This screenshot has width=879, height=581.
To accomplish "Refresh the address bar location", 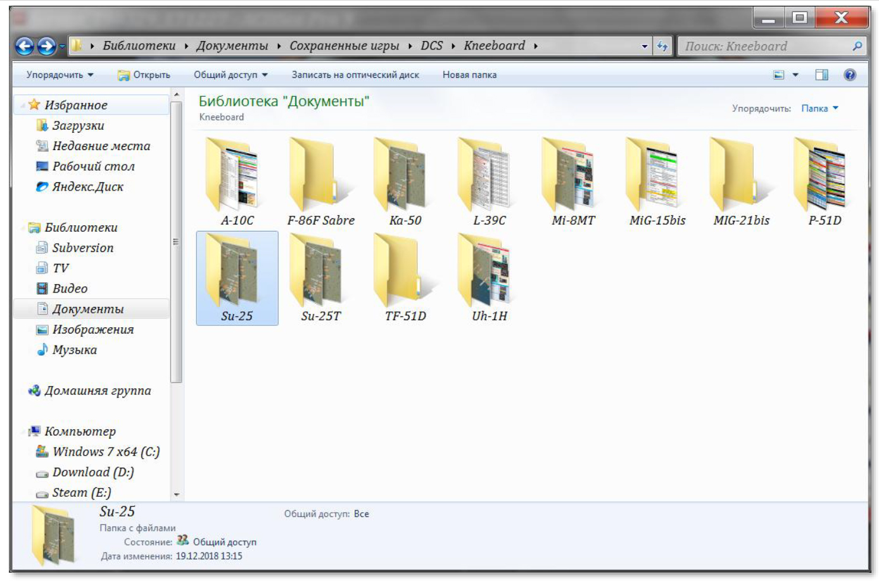I will coord(662,46).
